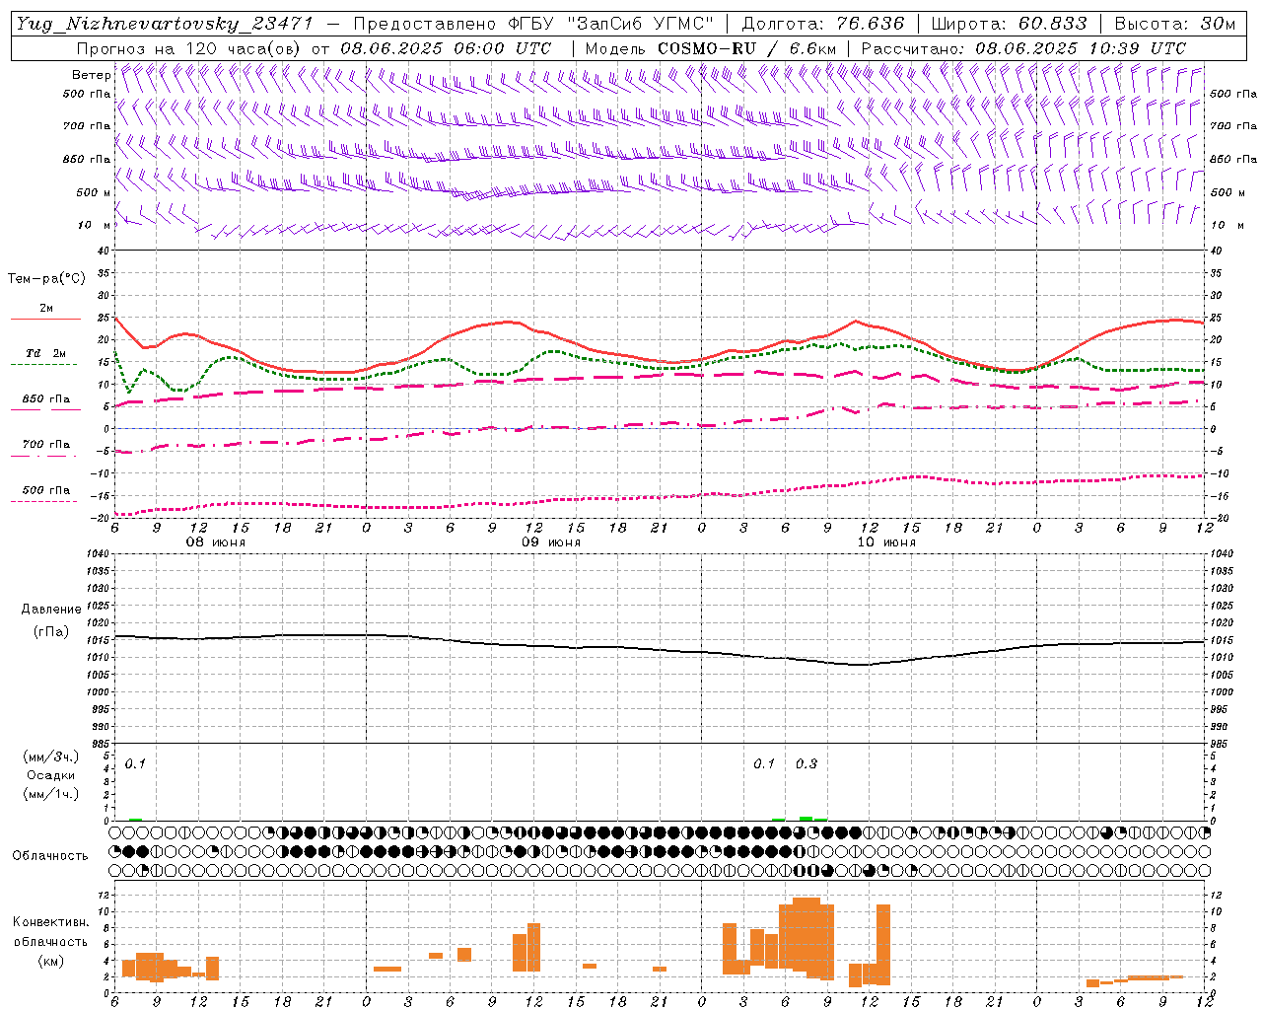Click the 'Облачность' cloudiness label

pos(50,855)
